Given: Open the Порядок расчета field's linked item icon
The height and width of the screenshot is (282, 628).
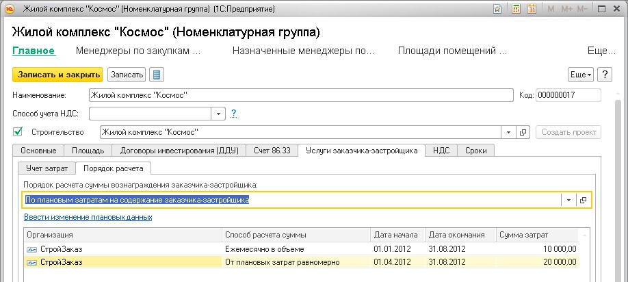Looking at the screenshot, I should pos(583,200).
